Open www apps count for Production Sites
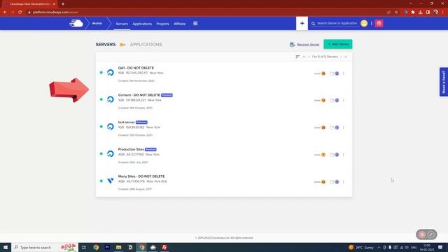Screen dimensions: 448x252 (320, 155)
